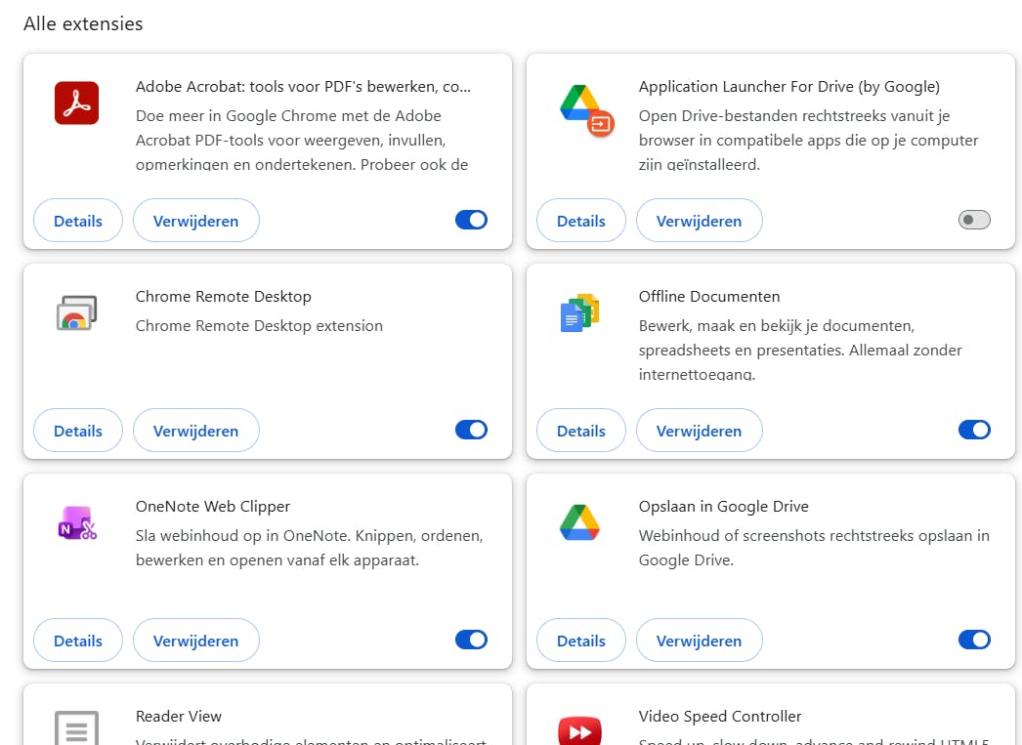Open Details for Adobe Acrobat
This screenshot has width=1022, height=745.
pos(78,221)
